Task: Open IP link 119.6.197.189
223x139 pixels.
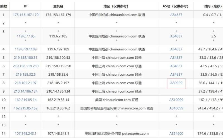Action: pyautogui.click(x=26, y=49)
